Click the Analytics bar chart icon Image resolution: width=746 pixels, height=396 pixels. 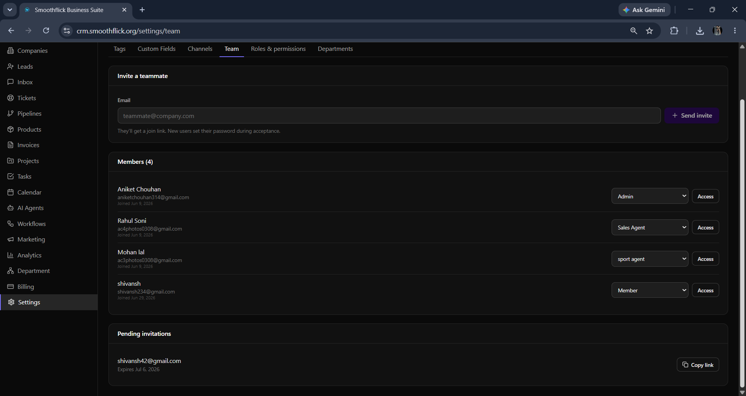point(10,255)
